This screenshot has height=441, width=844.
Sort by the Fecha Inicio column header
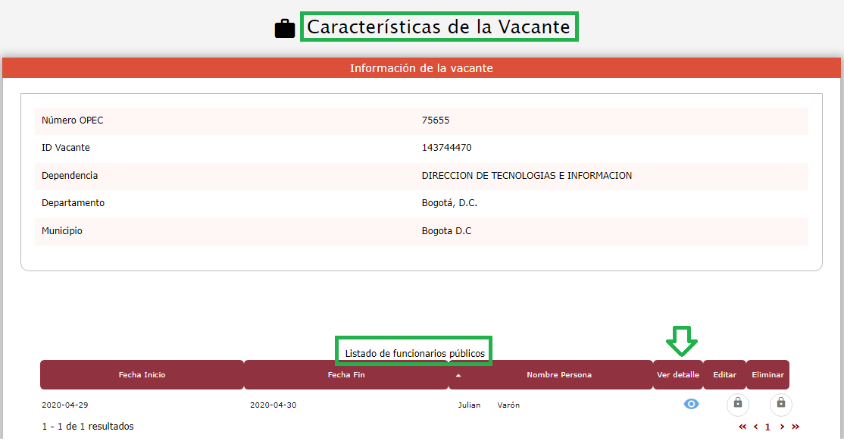tap(142, 375)
